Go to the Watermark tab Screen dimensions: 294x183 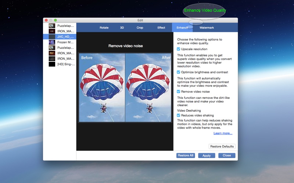pos(207,28)
